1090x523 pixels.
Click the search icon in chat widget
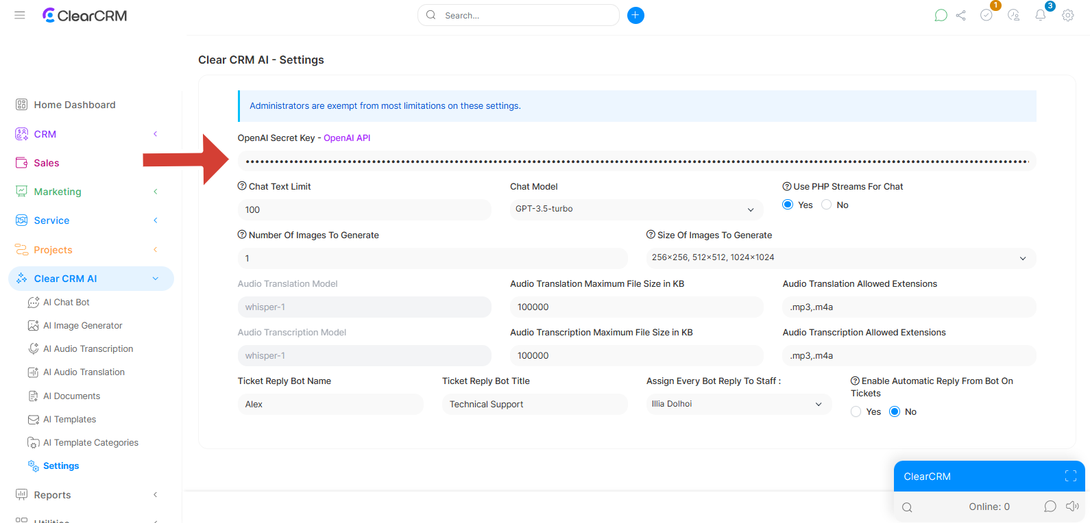pos(907,507)
